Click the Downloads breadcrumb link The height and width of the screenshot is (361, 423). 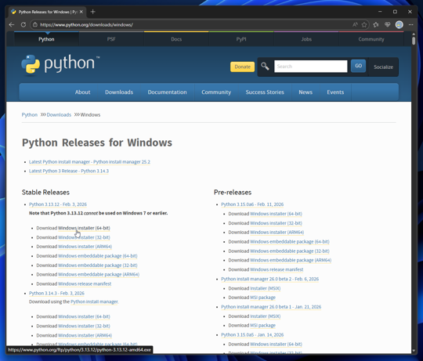[x=59, y=115]
